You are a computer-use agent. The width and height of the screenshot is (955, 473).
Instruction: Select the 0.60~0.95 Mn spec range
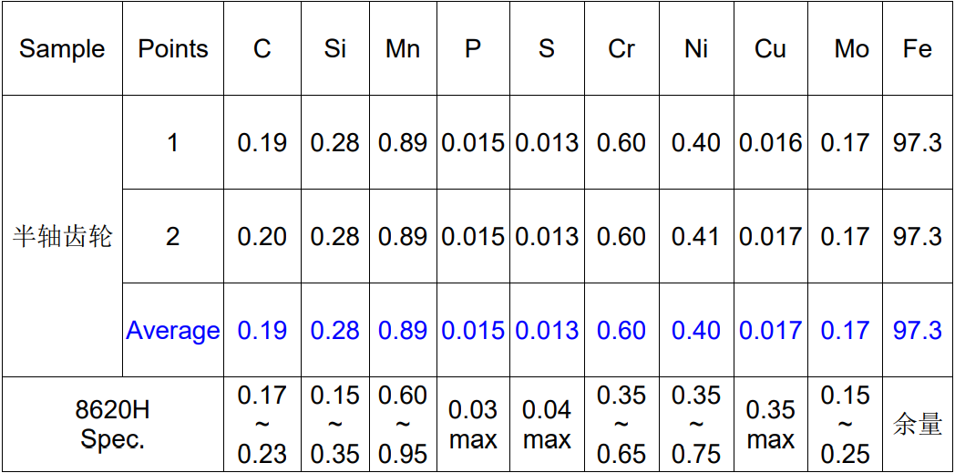pos(403,425)
